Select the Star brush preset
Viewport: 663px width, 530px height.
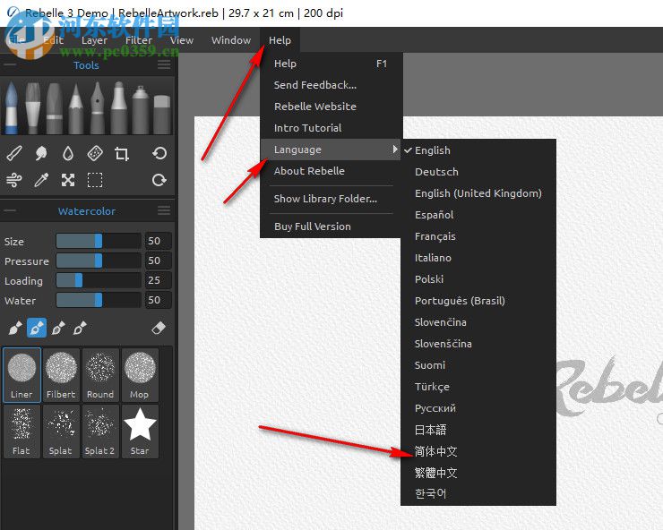(140, 432)
